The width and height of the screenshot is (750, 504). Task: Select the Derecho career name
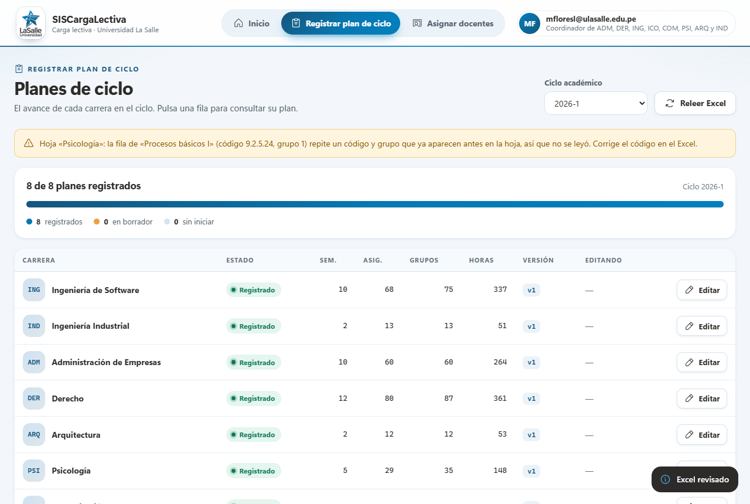(67, 399)
